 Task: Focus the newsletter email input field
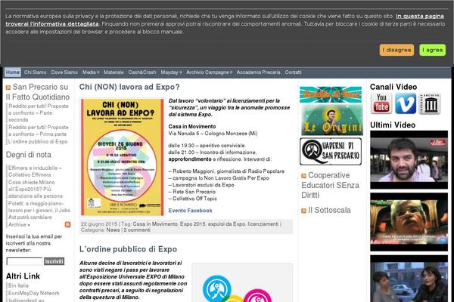pyautogui.click(x=25, y=261)
